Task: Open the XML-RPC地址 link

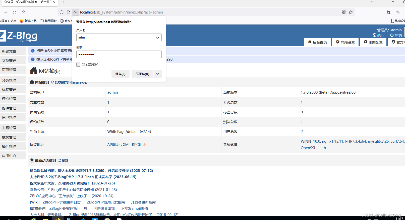Action: (134, 145)
